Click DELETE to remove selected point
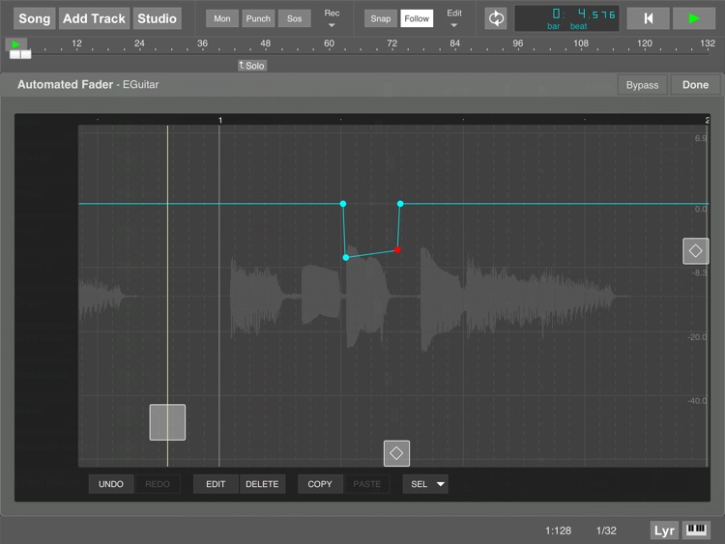Viewport: 725px width, 544px height. tap(262, 484)
